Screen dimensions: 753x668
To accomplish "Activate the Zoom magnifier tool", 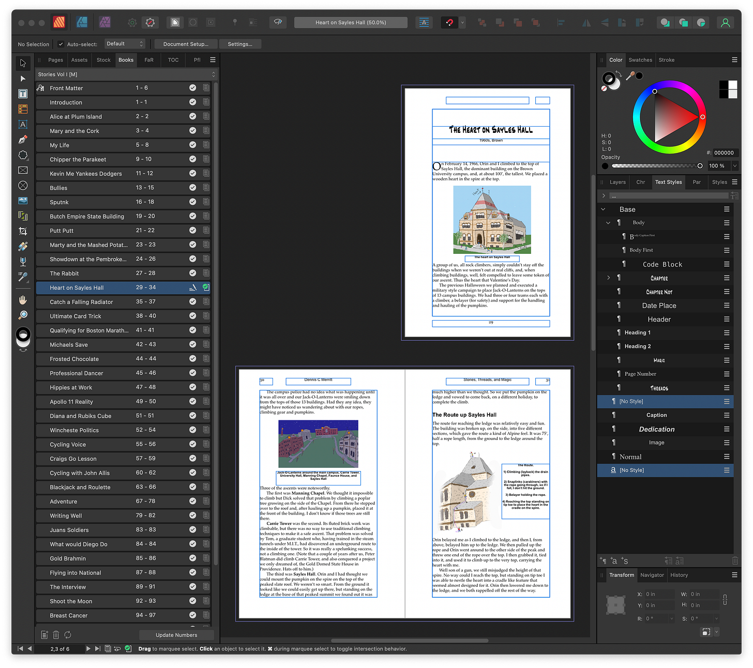I will (23, 315).
